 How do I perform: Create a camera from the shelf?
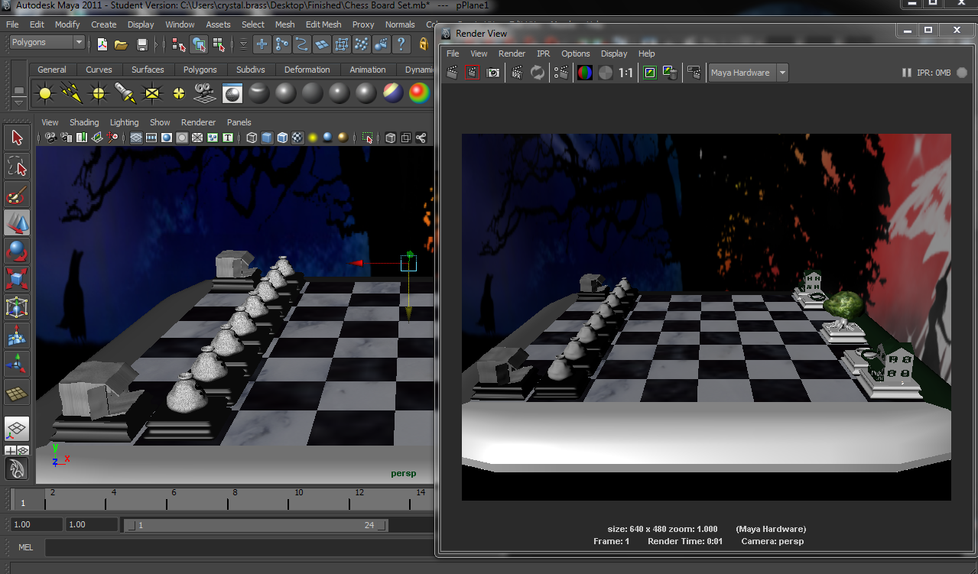(x=203, y=93)
